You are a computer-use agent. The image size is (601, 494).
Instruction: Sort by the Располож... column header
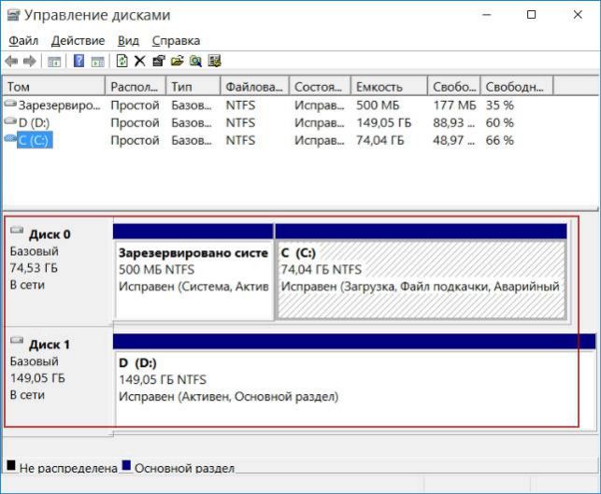136,87
